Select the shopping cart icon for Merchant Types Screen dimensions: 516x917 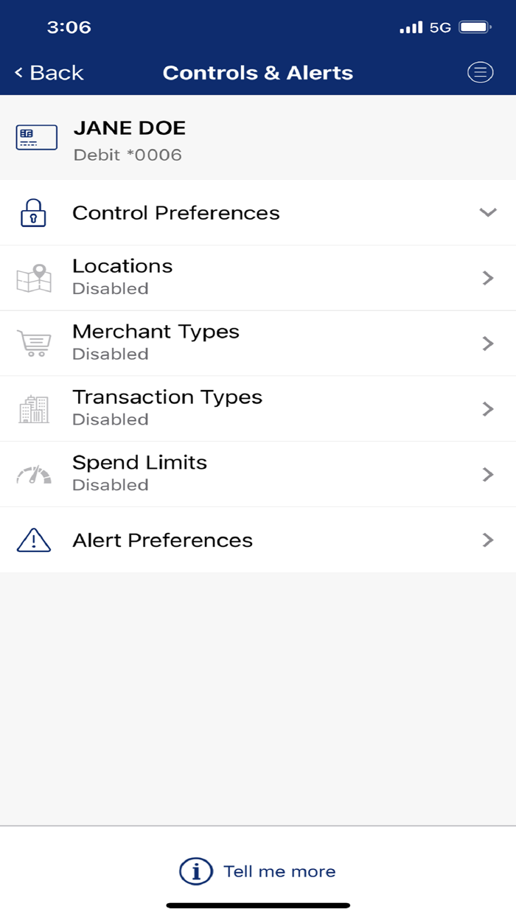(33, 343)
